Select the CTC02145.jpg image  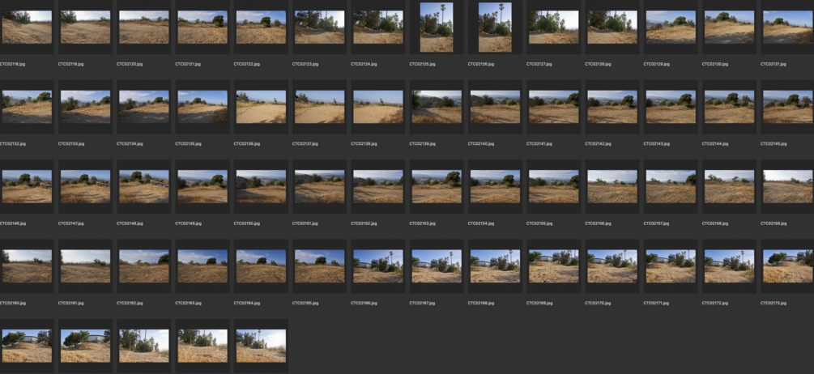pyautogui.click(x=788, y=107)
